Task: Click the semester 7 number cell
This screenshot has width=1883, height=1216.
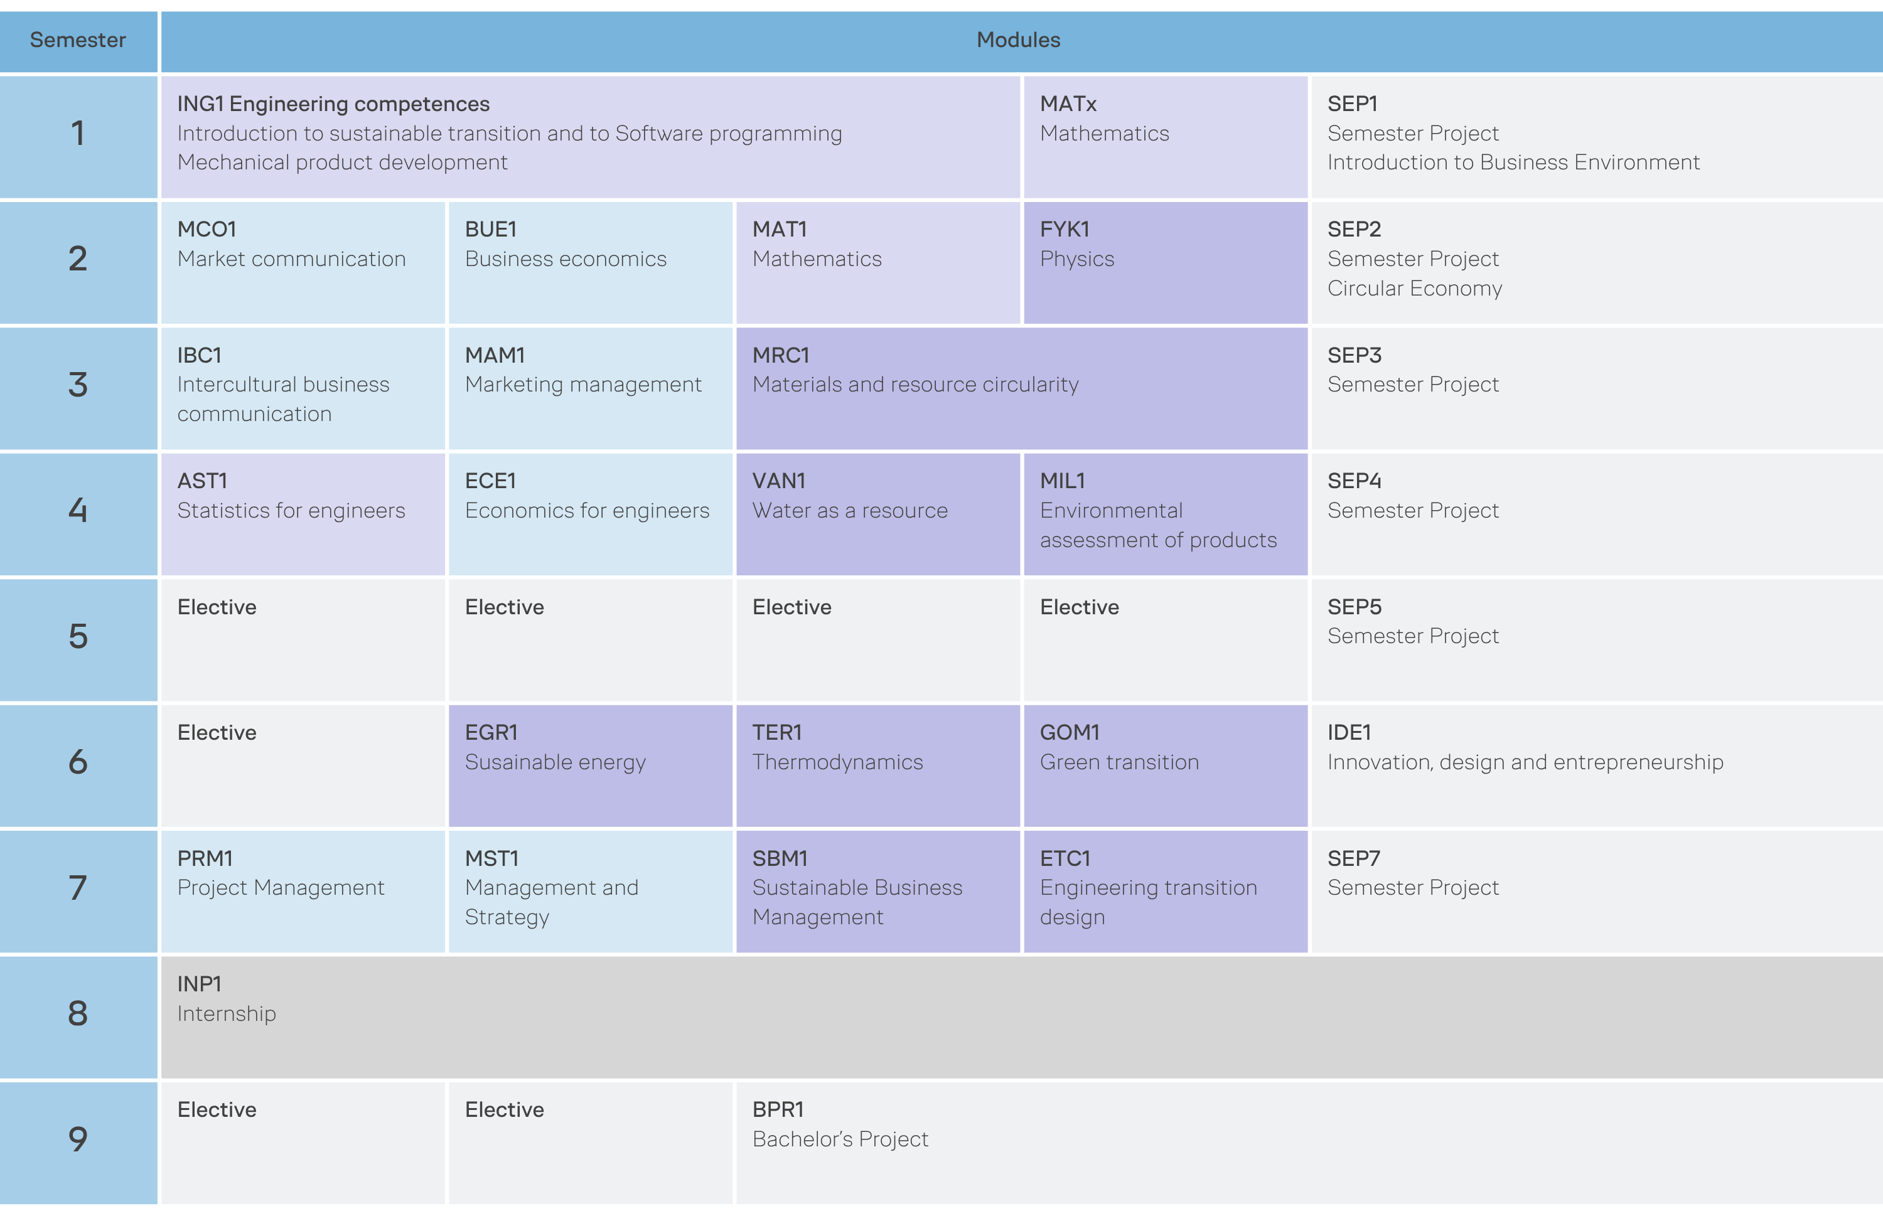Action: [78, 892]
